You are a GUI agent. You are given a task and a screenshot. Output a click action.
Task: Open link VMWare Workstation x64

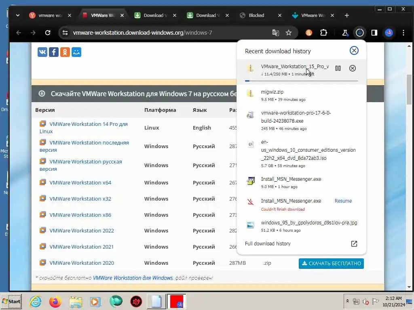(80, 182)
